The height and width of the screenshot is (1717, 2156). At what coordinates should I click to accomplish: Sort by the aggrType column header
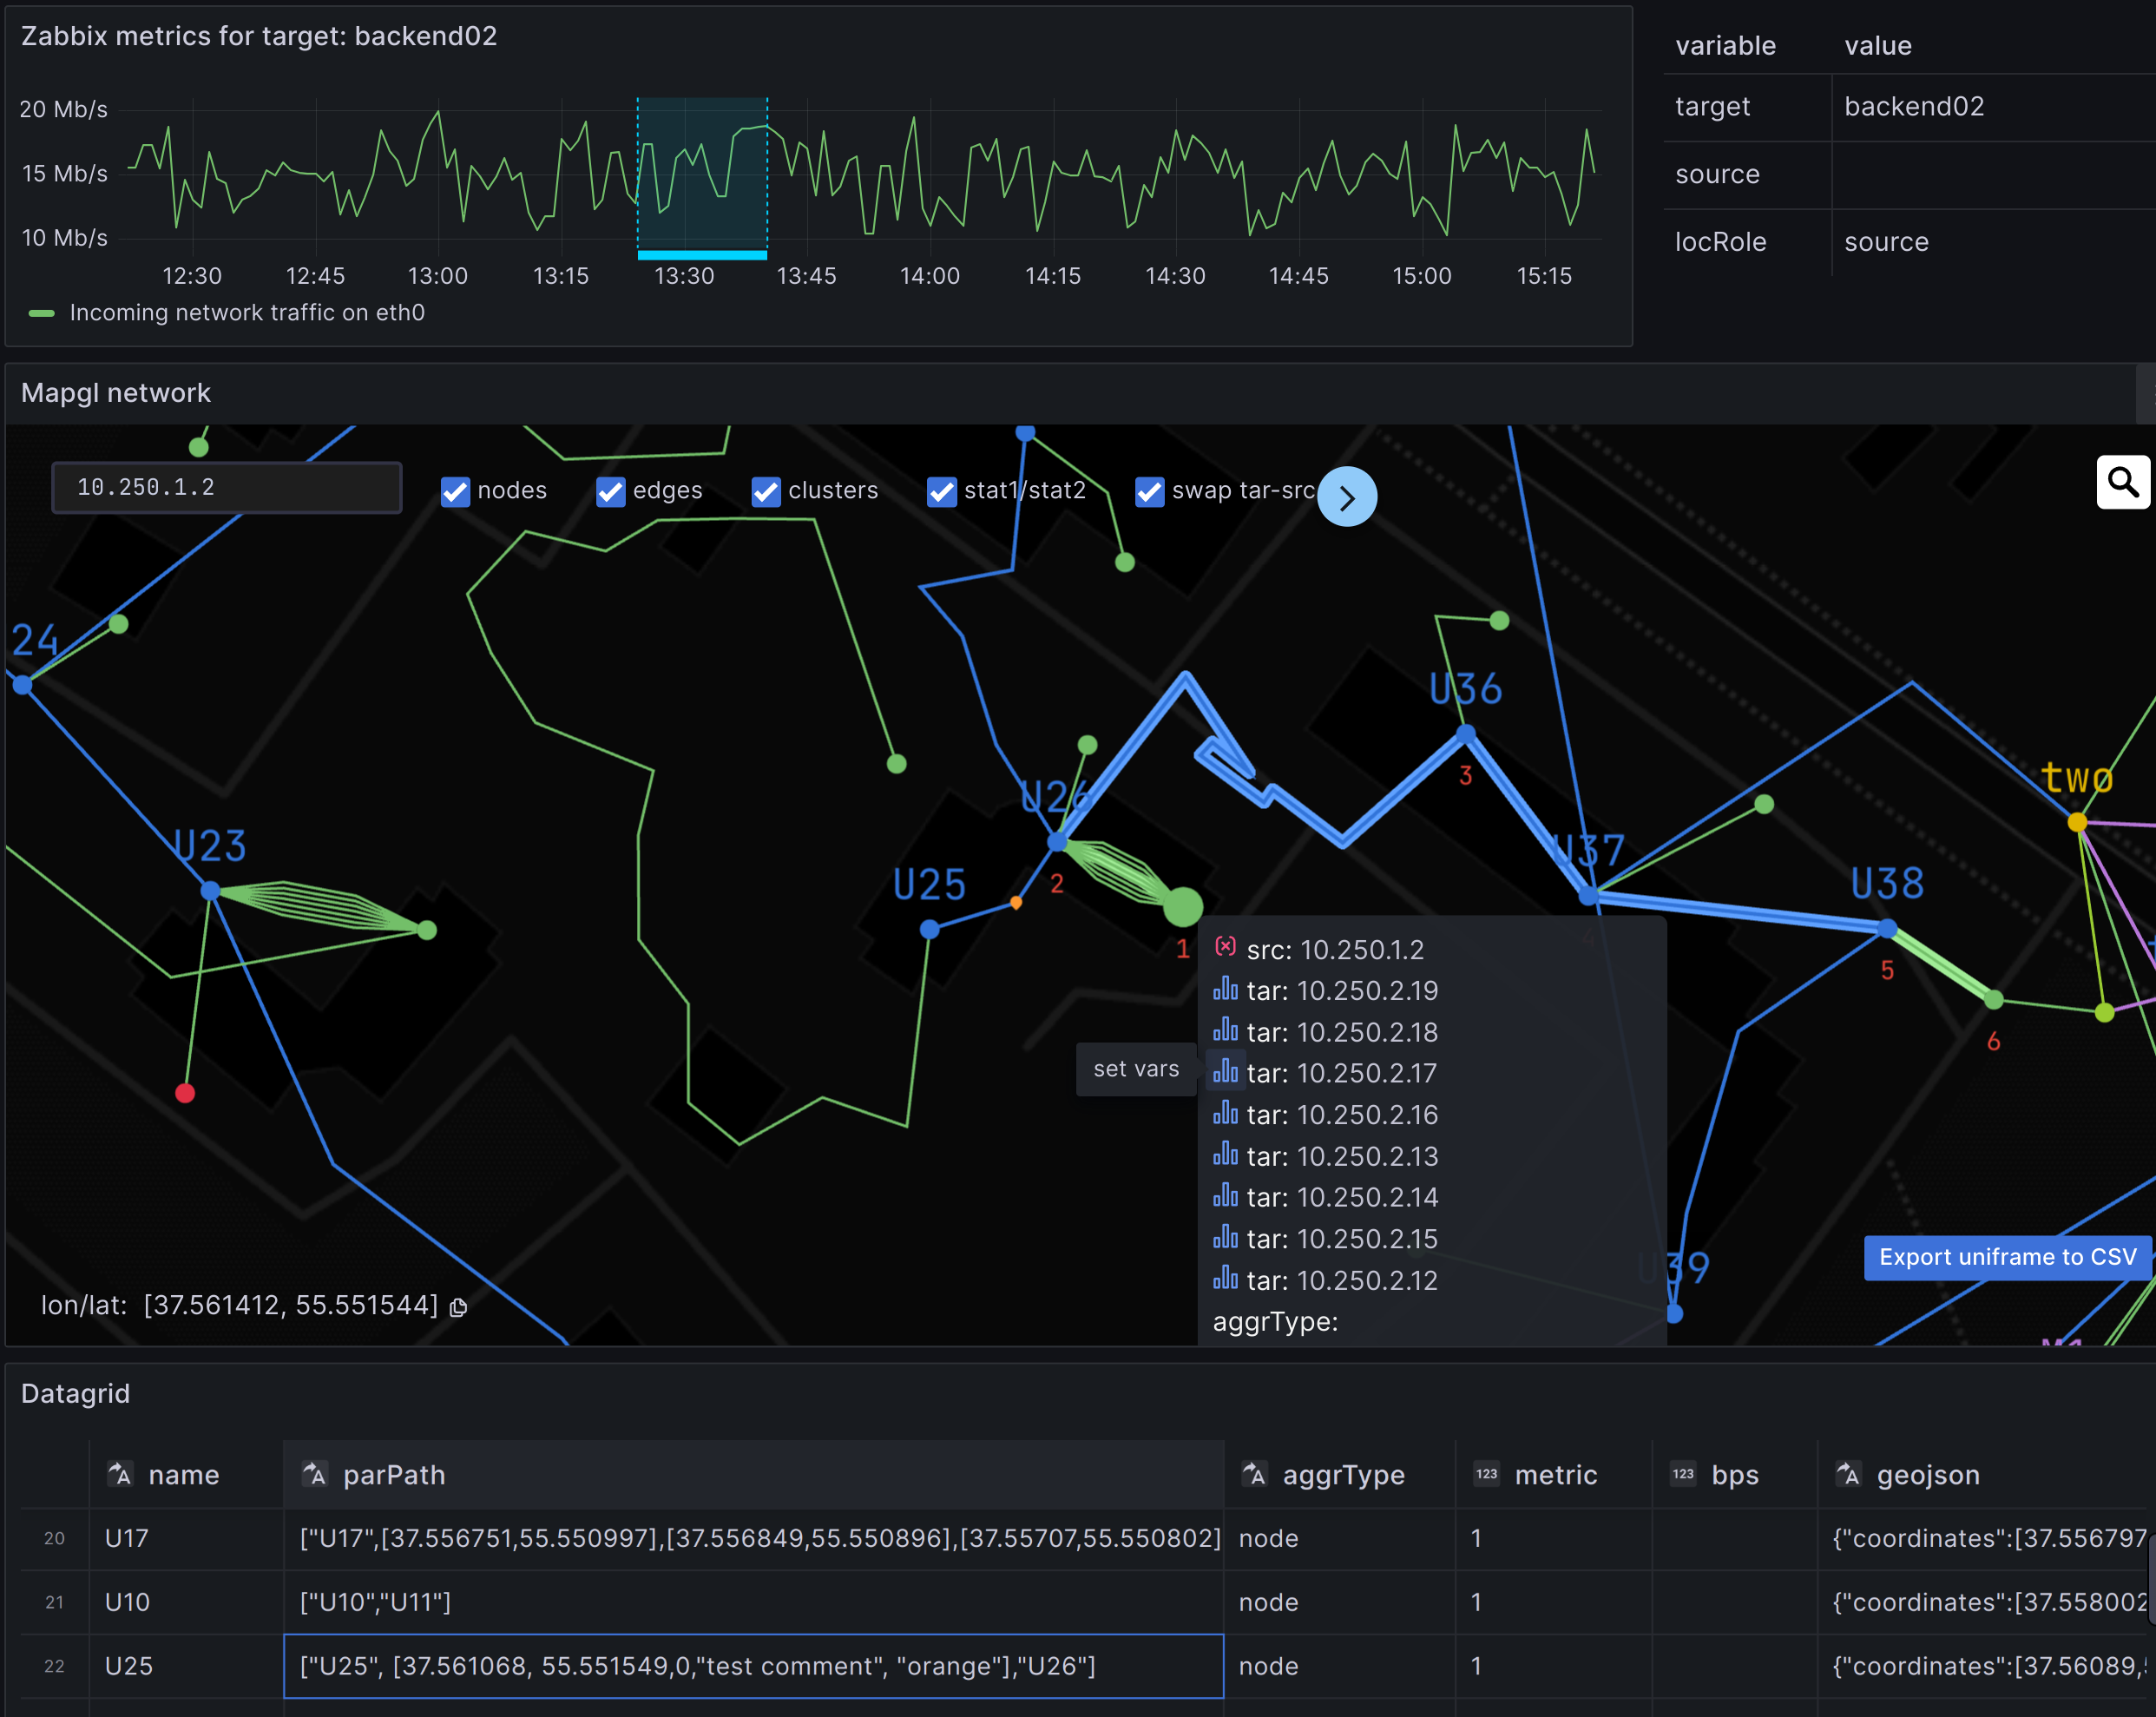coord(1343,1474)
